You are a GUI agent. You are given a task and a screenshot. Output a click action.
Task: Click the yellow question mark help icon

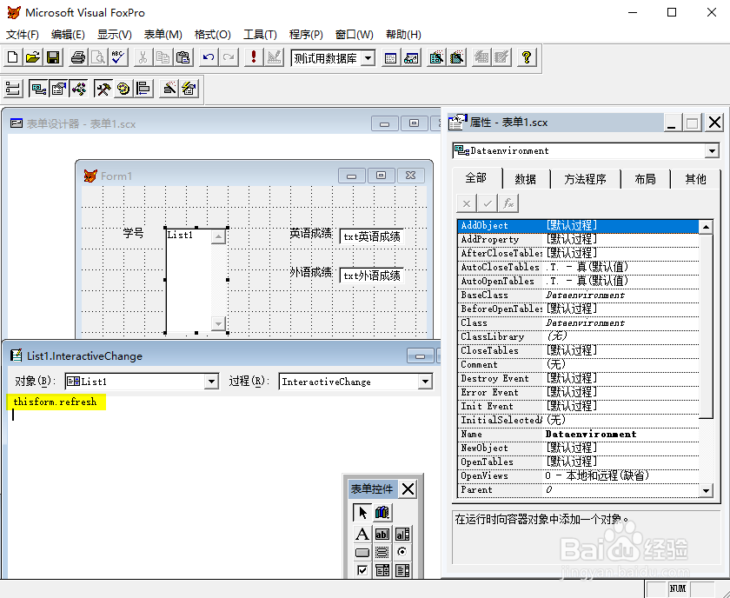coord(526,57)
